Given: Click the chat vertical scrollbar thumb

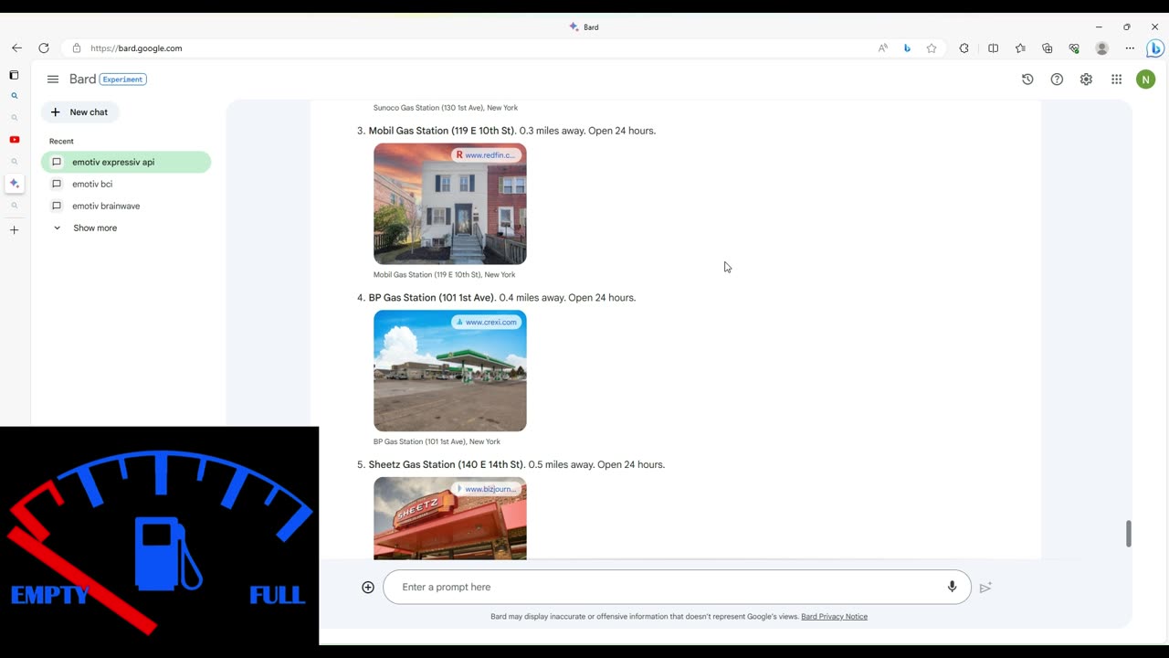Looking at the screenshot, I should 1128,534.
